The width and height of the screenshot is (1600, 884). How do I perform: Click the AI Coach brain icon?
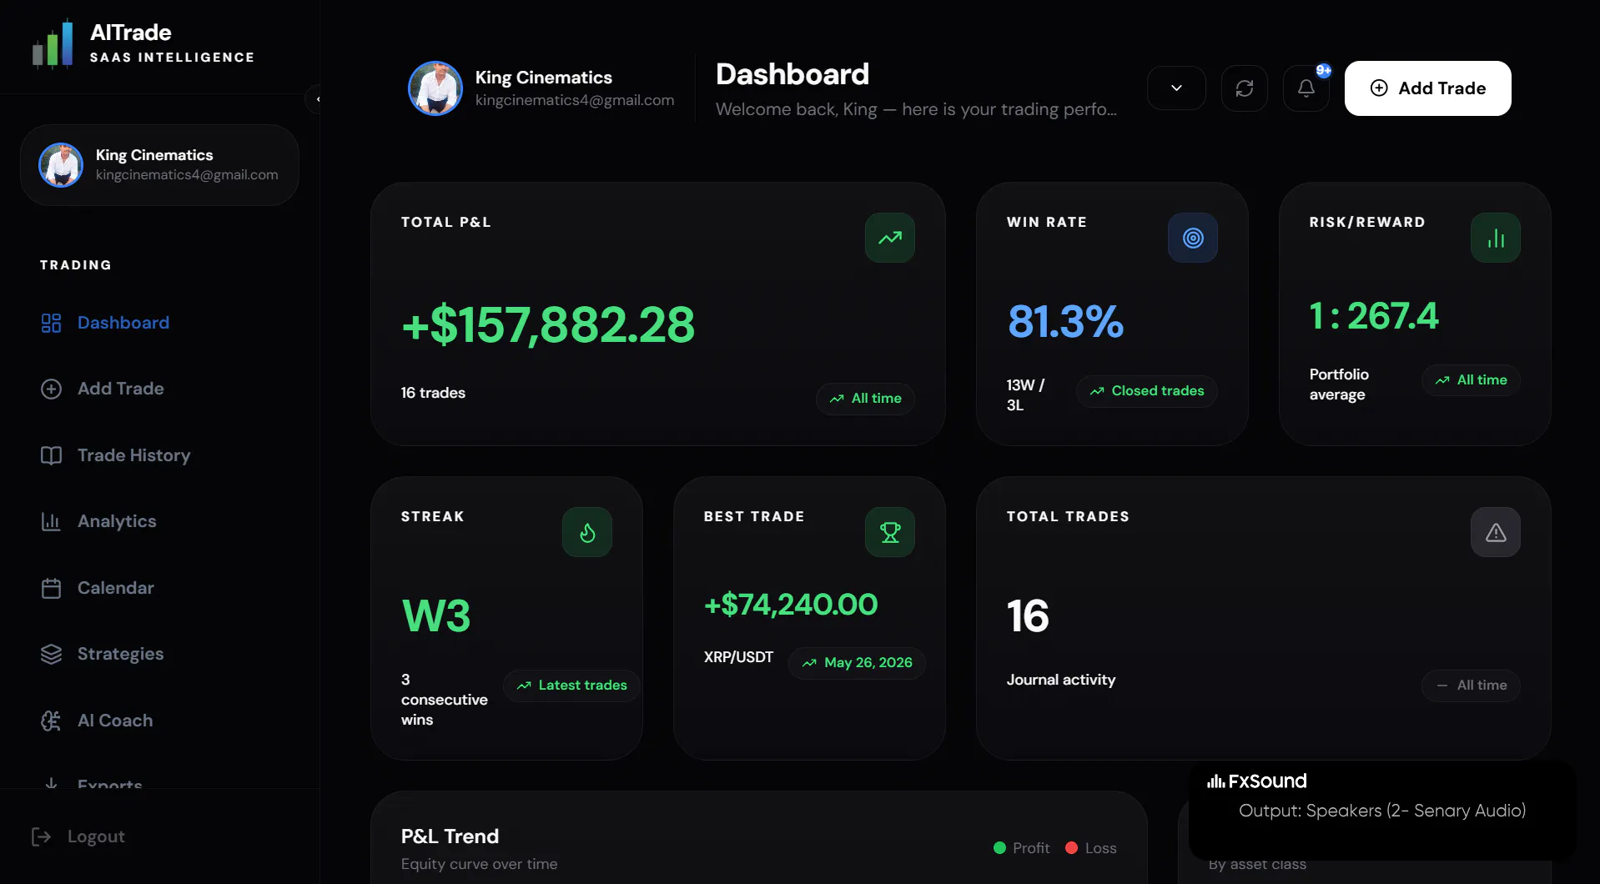[x=51, y=721]
